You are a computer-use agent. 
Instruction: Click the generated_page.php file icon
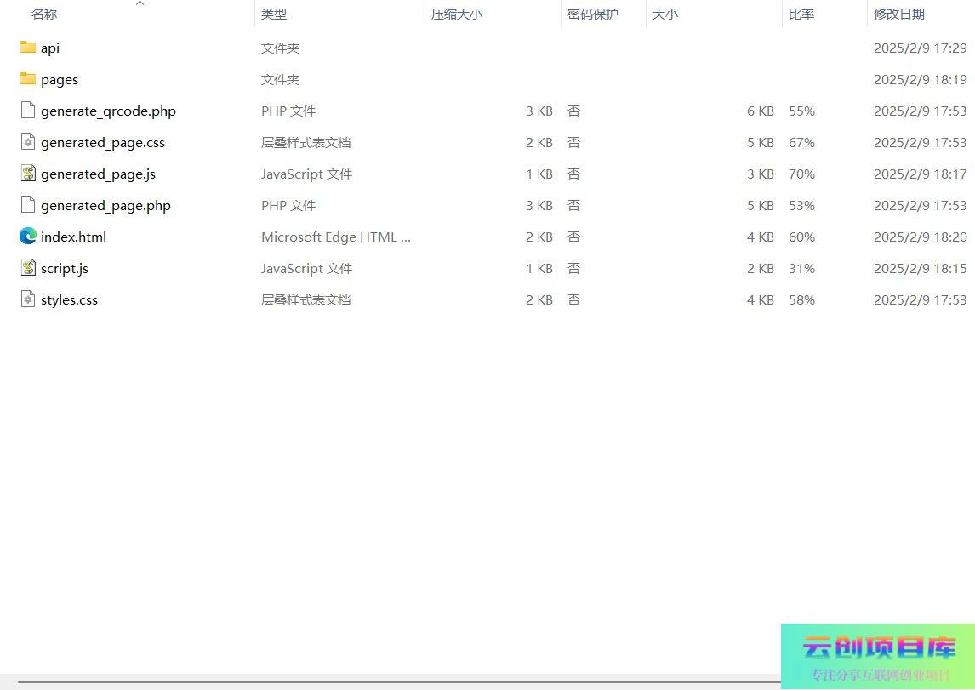pos(28,205)
